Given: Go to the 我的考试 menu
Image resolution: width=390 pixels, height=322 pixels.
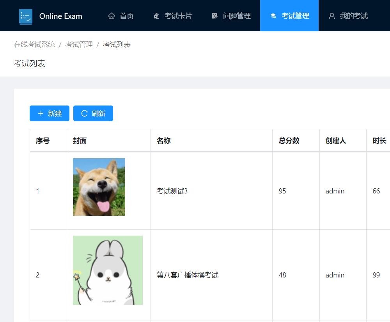Looking at the screenshot, I should click(x=353, y=16).
